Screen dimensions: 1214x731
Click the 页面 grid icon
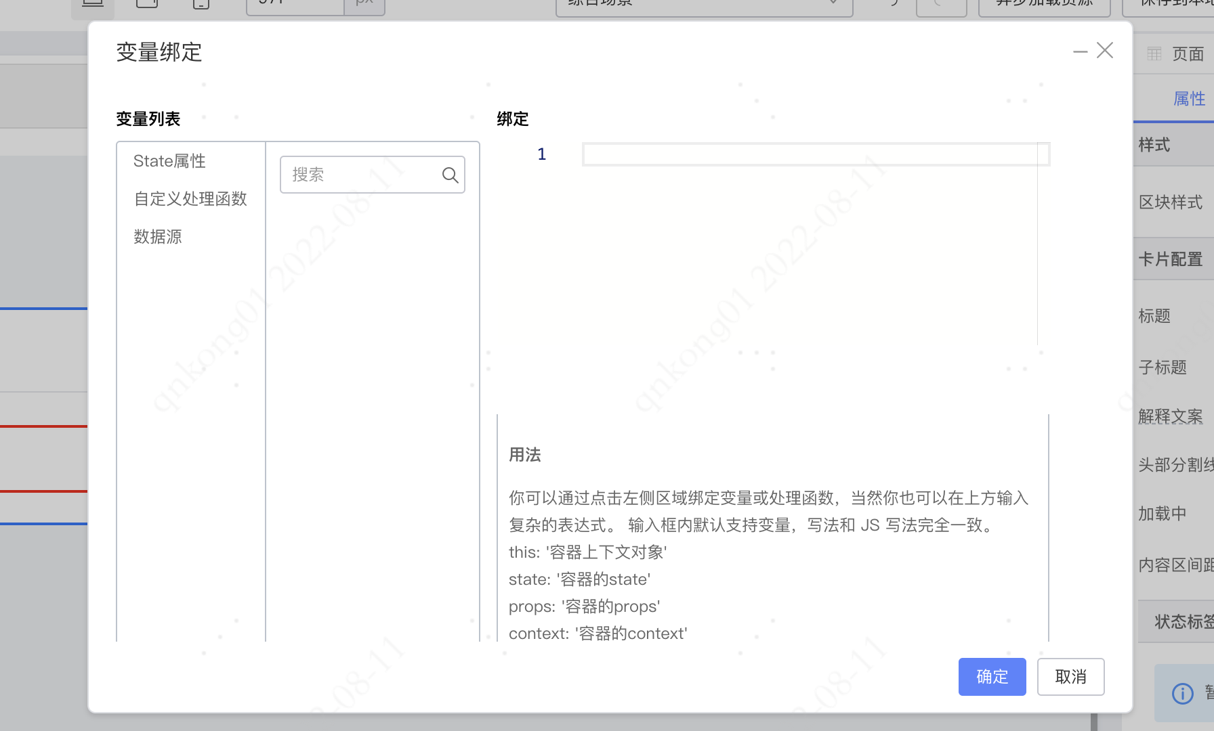click(1154, 54)
